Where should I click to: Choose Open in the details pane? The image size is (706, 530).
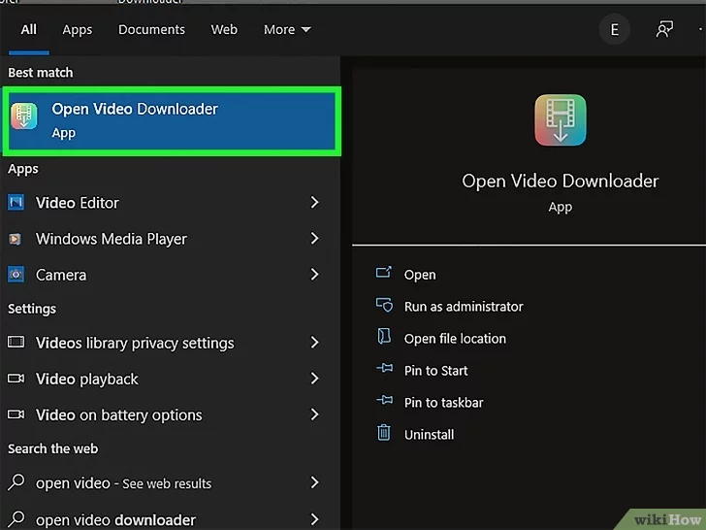click(x=420, y=275)
